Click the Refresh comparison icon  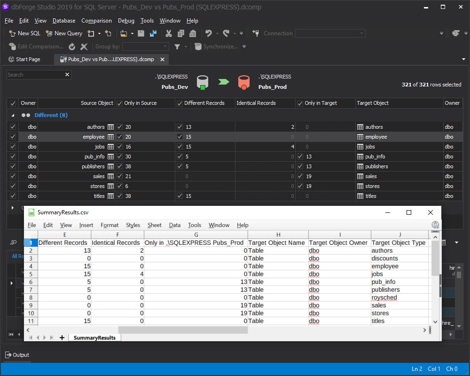tap(72, 47)
